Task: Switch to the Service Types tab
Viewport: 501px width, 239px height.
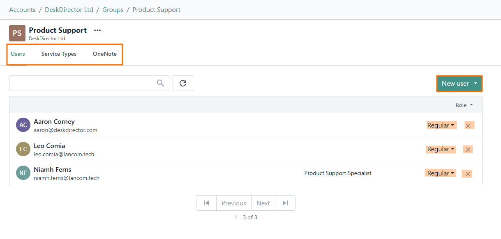Action: coord(59,54)
